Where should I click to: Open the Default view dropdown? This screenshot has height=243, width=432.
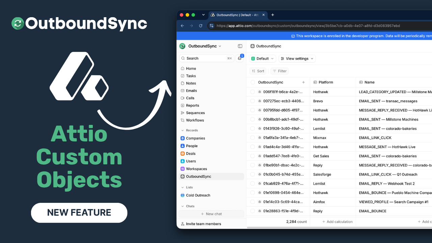coord(263,59)
